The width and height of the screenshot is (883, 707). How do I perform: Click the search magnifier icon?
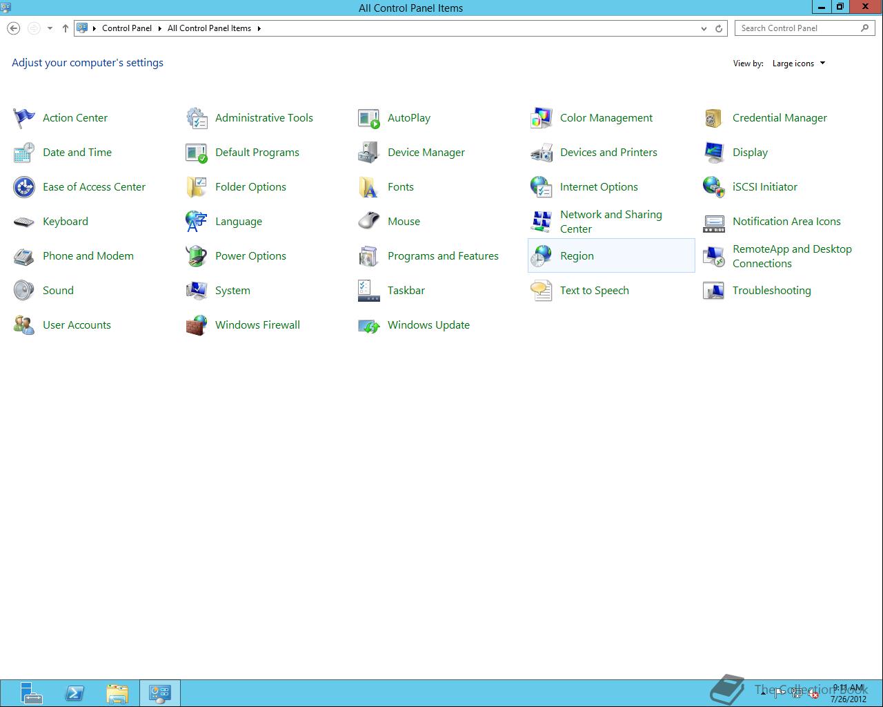tap(865, 28)
